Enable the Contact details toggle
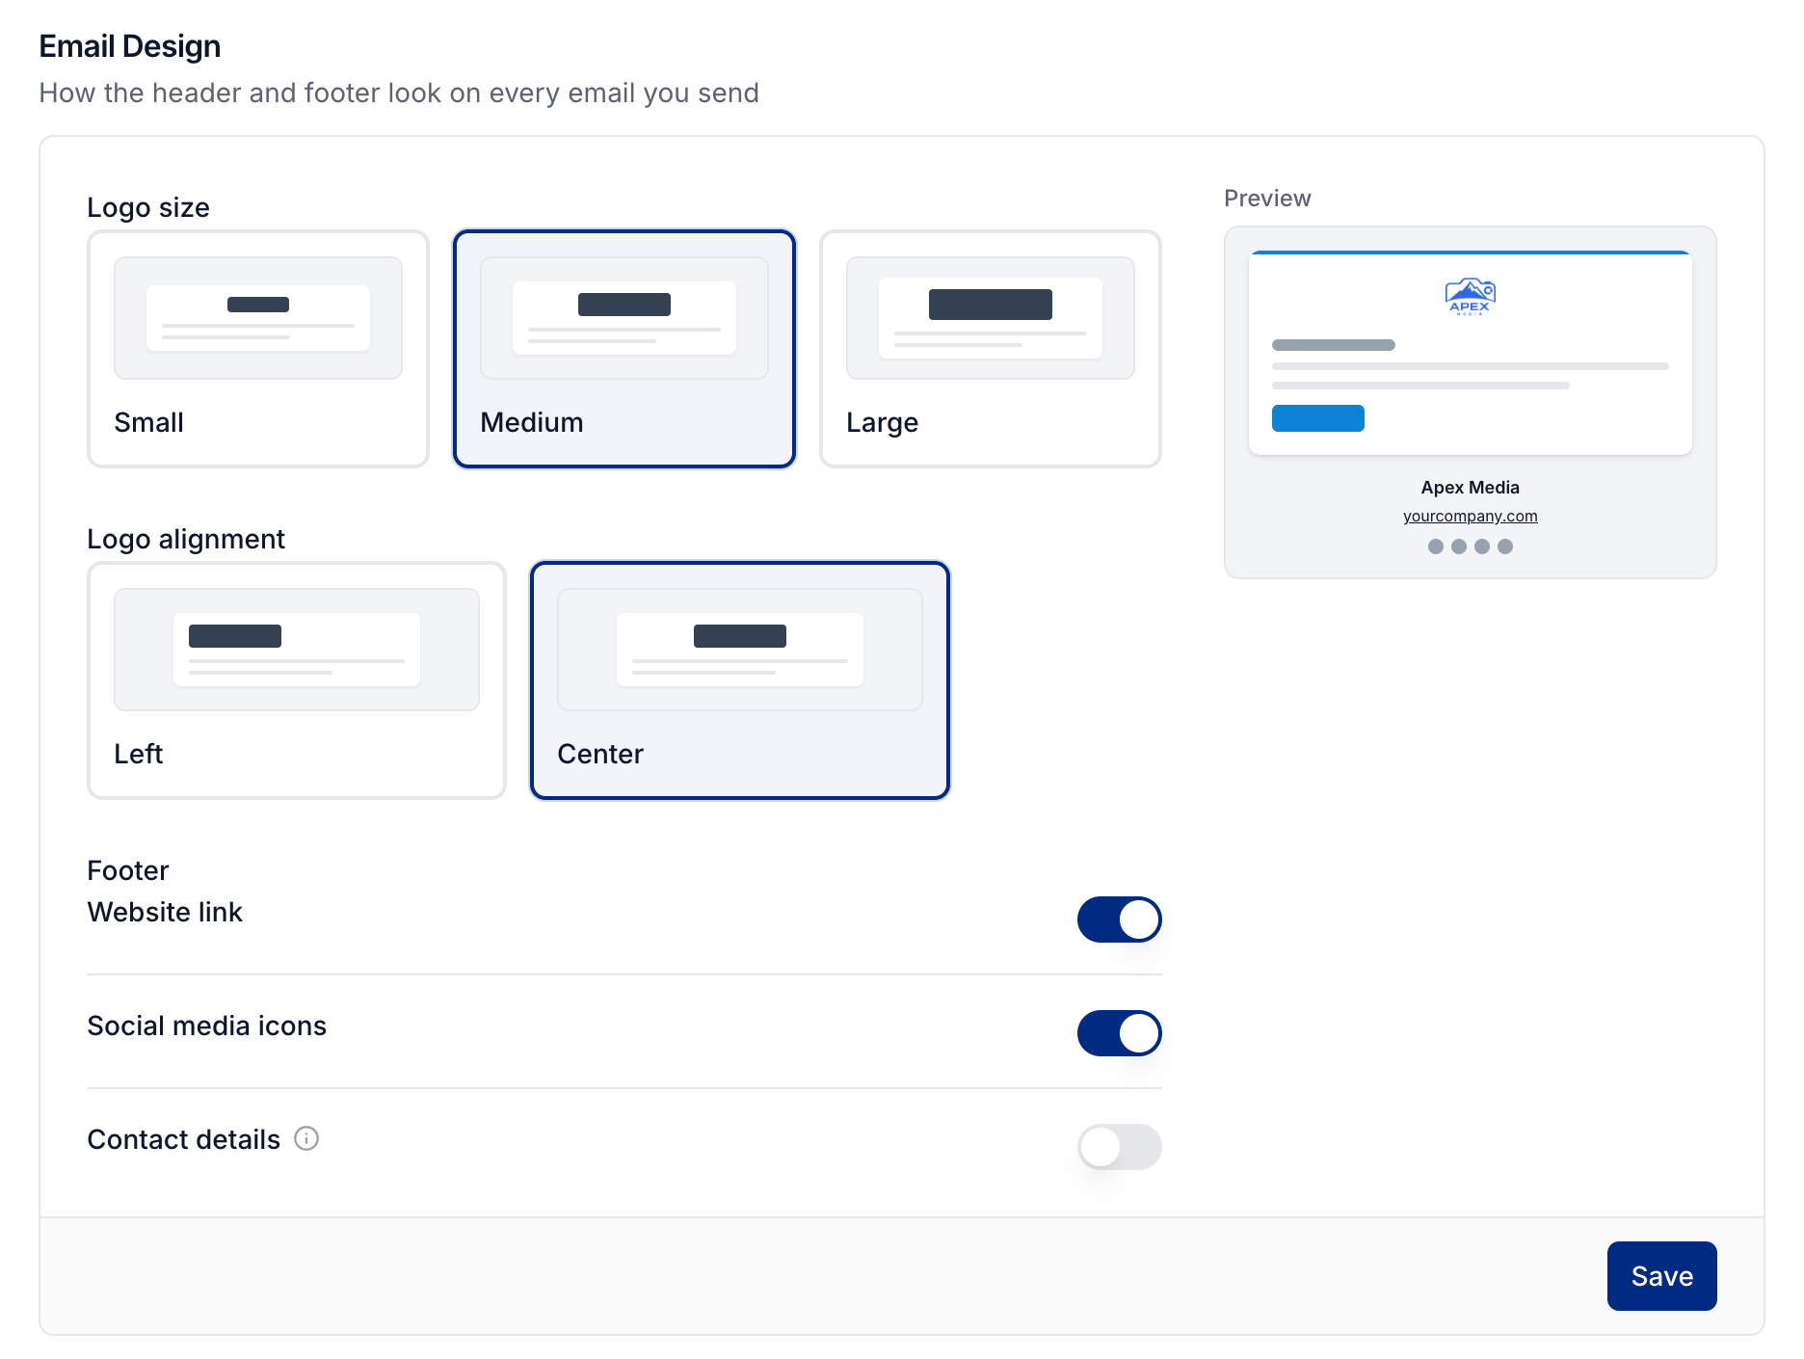Screen dimensions: 1804x1359 click(x=1119, y=1147)
